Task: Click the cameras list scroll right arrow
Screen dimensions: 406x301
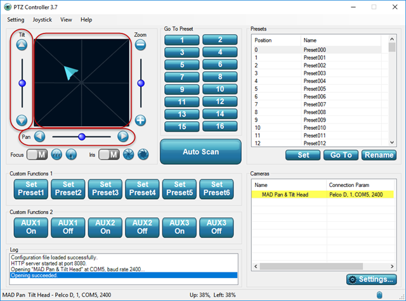Action: pos(392,266)
